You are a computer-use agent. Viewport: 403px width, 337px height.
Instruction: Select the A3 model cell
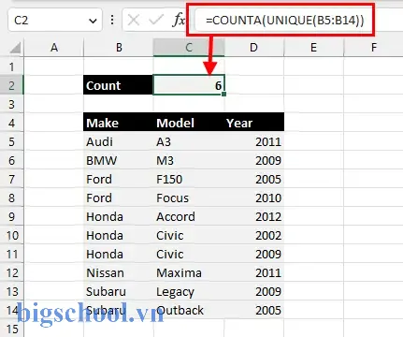coord(189,141)
